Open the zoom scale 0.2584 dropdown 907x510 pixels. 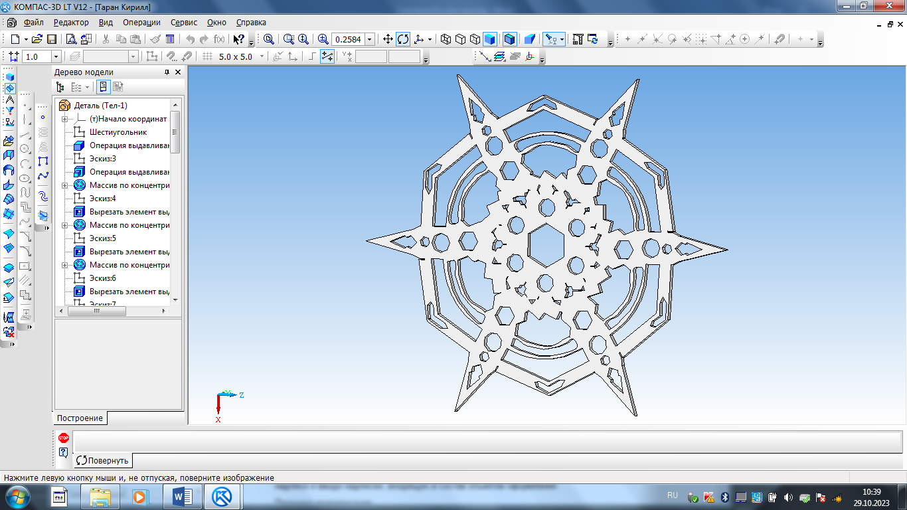point(370,39)
